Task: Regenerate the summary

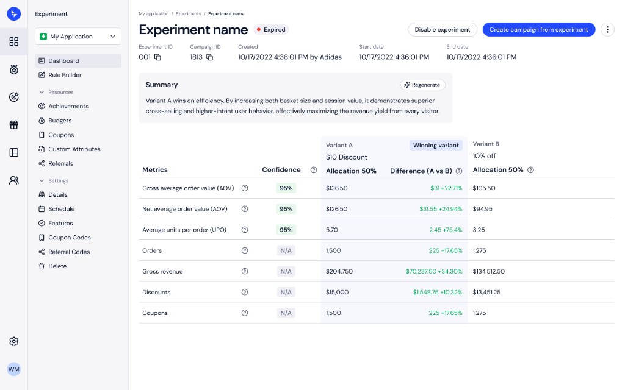Action: click(422, 85)
